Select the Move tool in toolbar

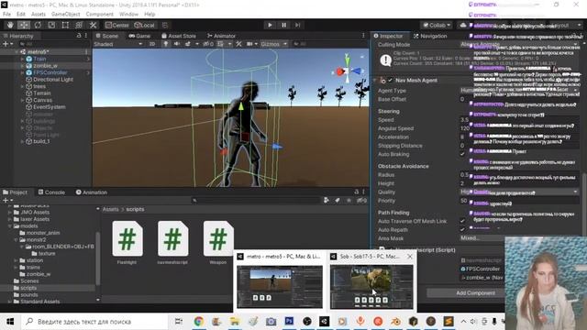[x=24, y=25]
